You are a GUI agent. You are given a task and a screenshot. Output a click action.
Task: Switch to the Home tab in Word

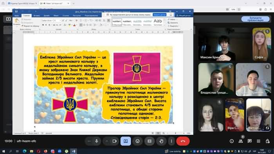click(26, 16)
